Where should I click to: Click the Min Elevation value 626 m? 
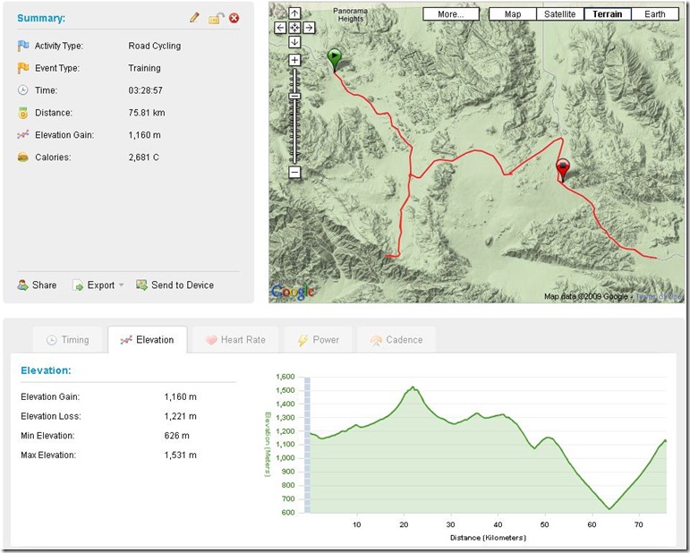click(x=176, y=436)
